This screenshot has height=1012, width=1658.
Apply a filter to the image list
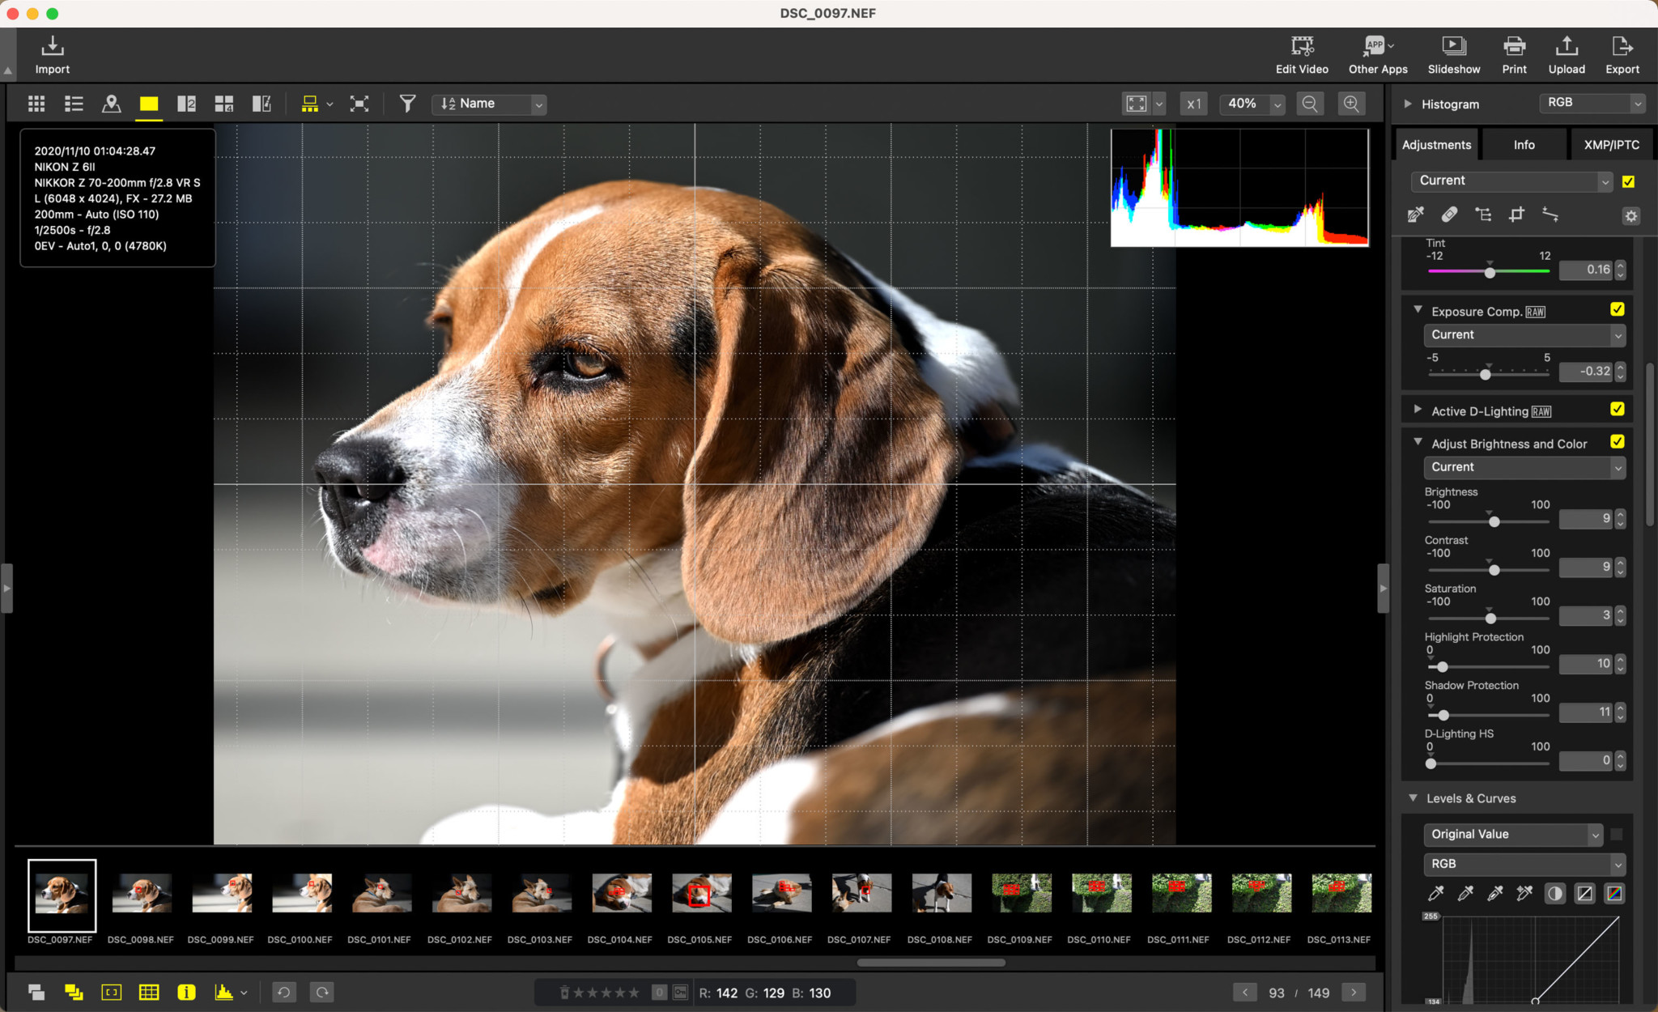407,104
